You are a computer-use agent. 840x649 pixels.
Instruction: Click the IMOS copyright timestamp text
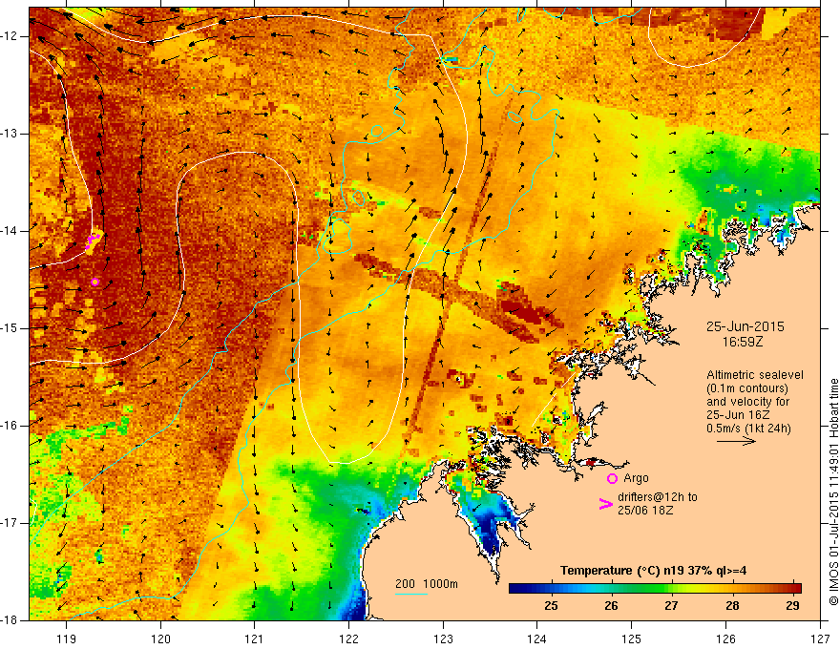(833, 492)
